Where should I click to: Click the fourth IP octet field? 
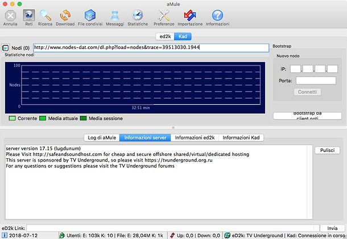pyautogui.click(x=333, y=69)
